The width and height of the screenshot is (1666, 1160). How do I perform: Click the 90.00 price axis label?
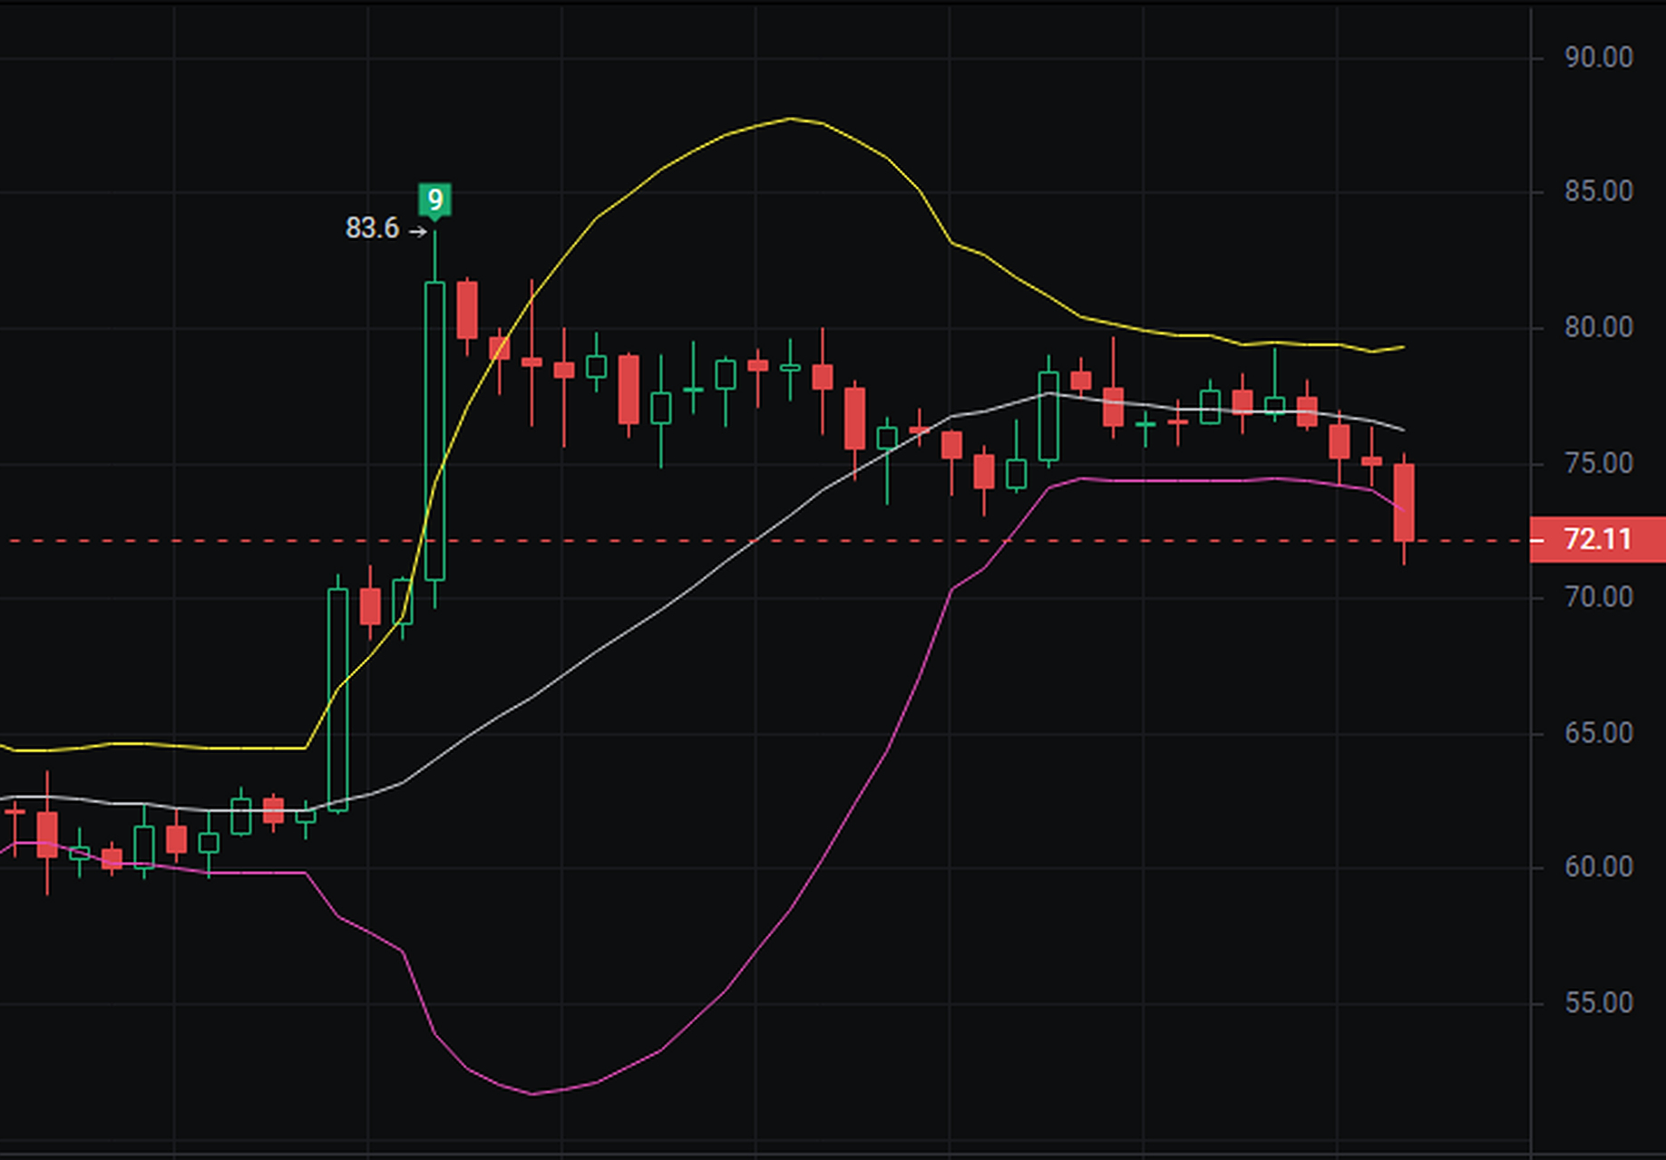(x=1598, y=58)
